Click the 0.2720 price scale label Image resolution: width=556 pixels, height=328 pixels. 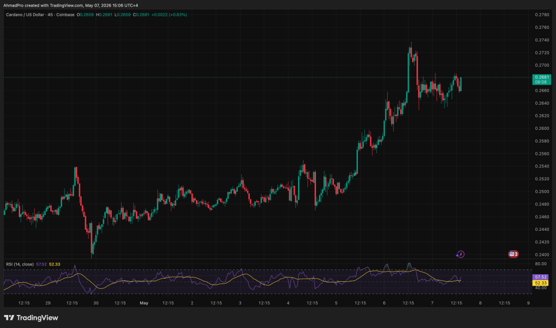pos(542,53)
